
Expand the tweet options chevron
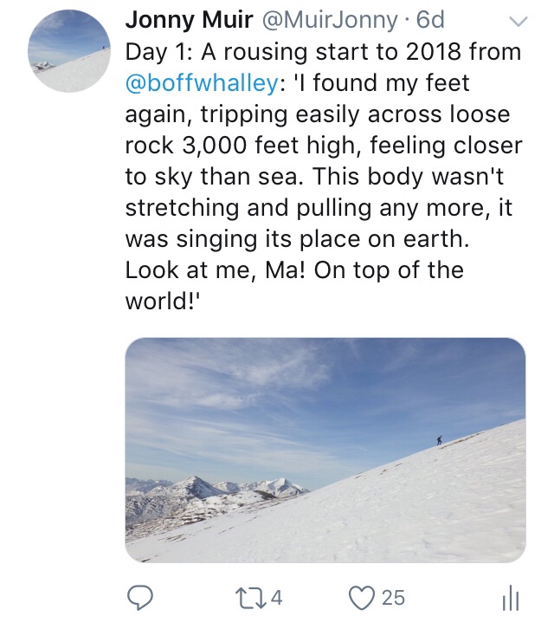tap(519, 21)
